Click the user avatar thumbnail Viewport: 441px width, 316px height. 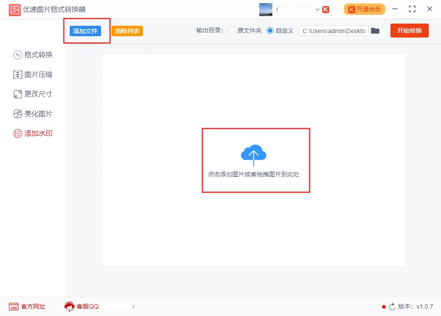tap(267, 9)
